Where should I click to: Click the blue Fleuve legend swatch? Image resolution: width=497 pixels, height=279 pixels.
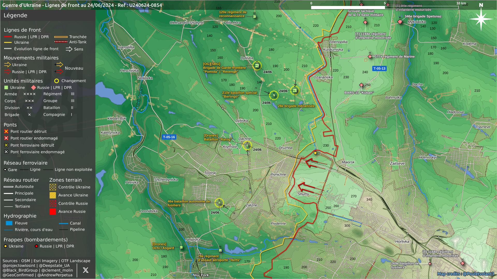[9, 223]
